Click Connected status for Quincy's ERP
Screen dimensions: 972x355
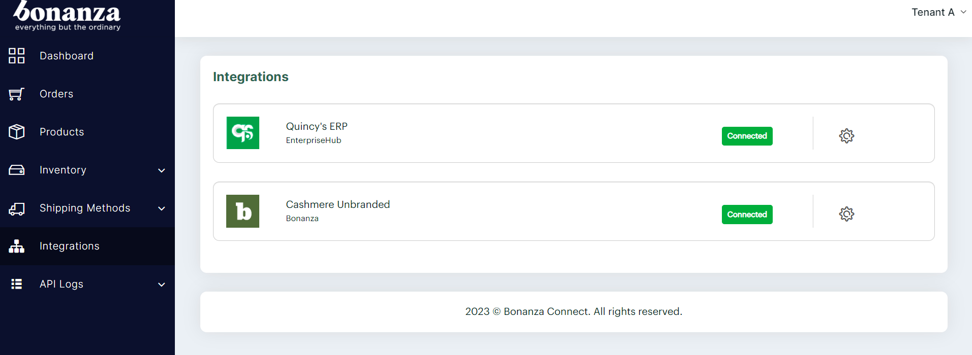tap(747, 136)
